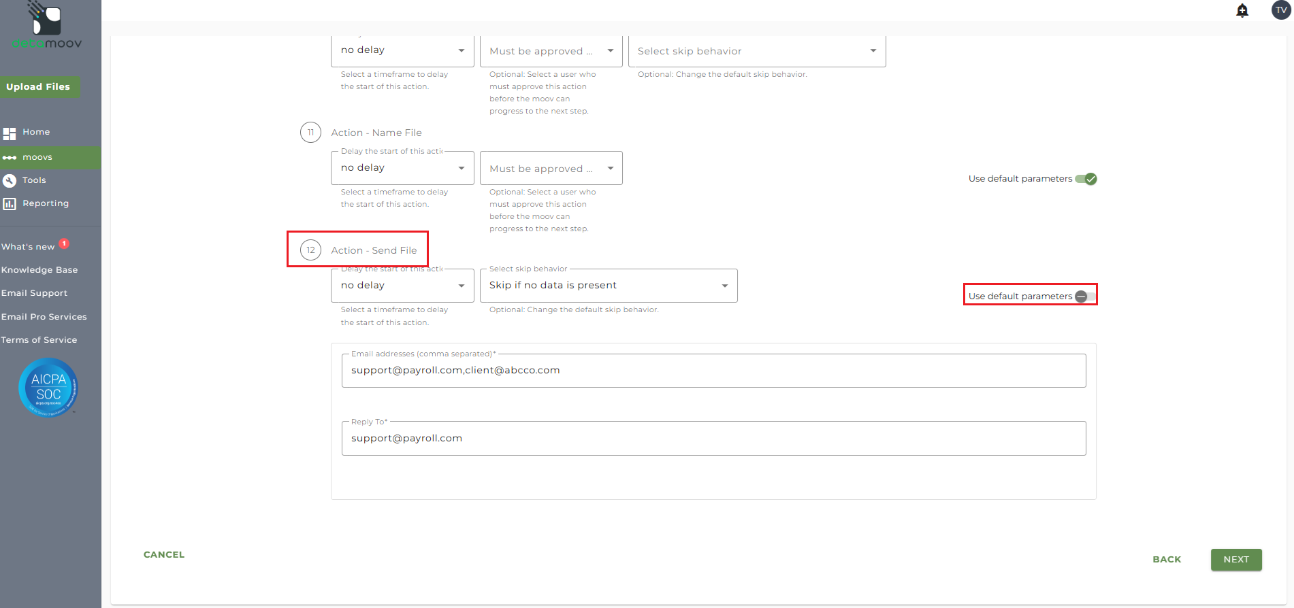Open the approval dropdown for Name File
The height and width of the screenshot is (608, 1294).
551,169
